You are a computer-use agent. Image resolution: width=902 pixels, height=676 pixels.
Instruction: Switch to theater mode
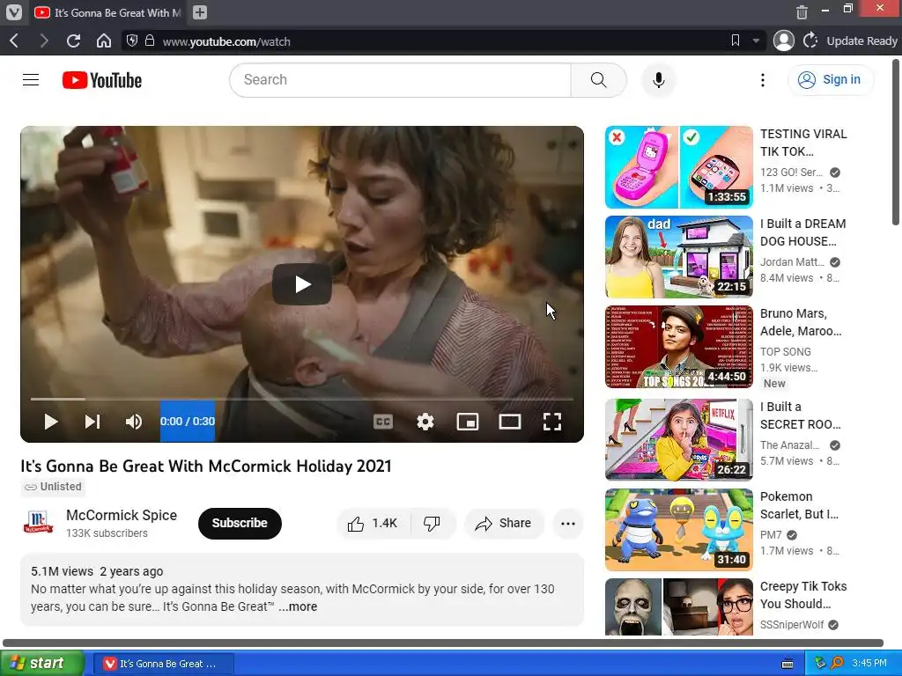coord(510,422)
